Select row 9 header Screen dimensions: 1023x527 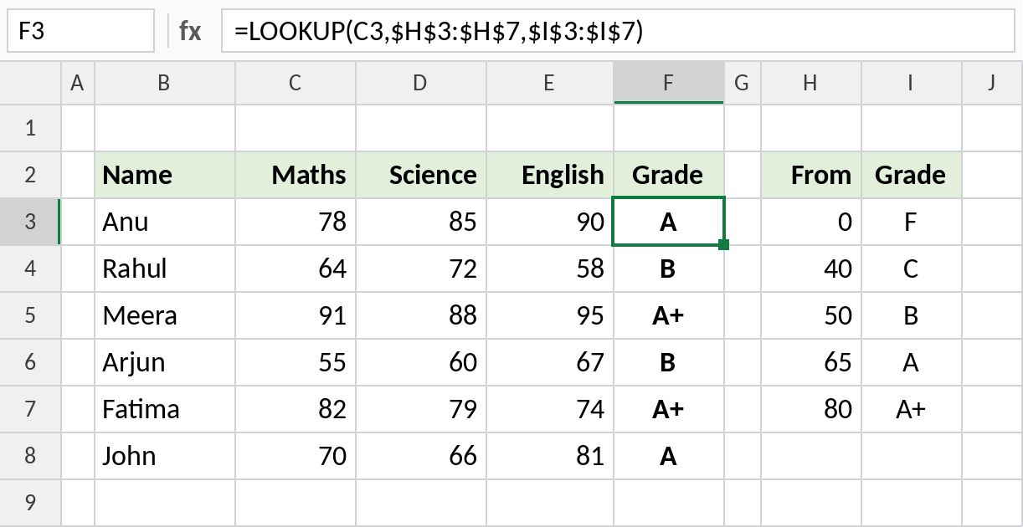pyautogui.click(x=31, y=503)
